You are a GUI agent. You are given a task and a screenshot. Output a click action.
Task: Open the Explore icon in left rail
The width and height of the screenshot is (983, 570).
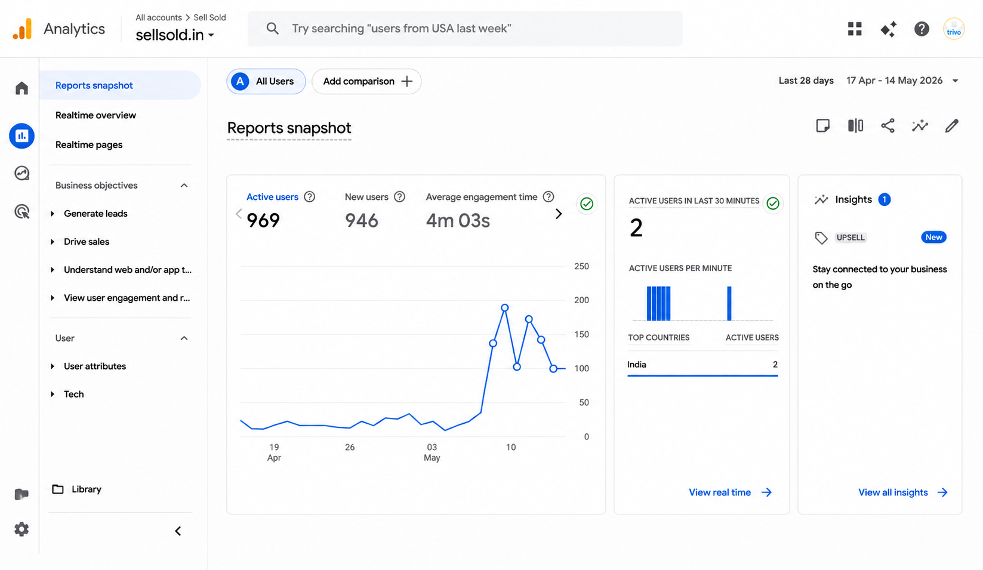coord(21,173)
